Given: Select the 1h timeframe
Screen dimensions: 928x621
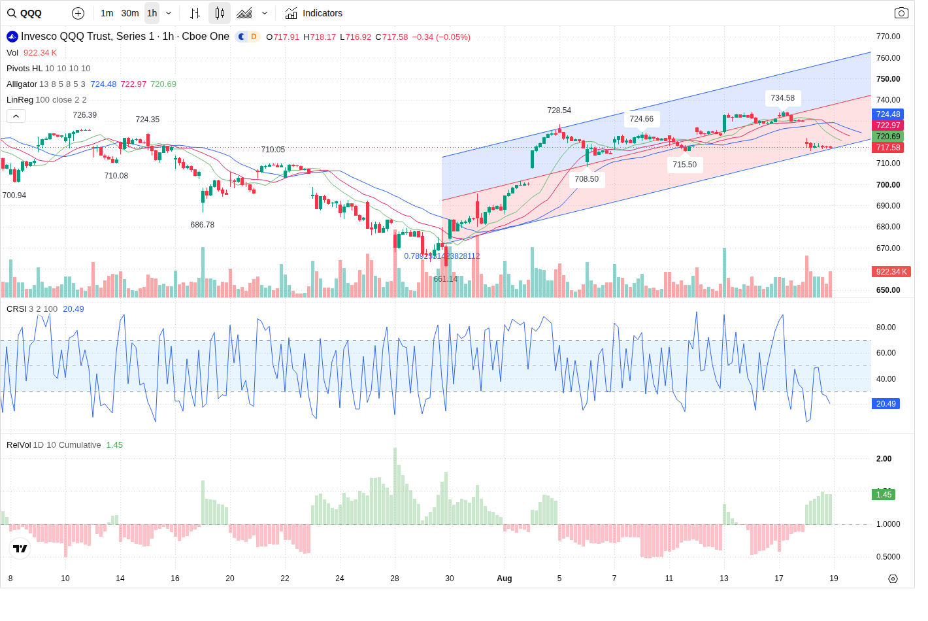Looking at the screenshot, I should 152,13.
